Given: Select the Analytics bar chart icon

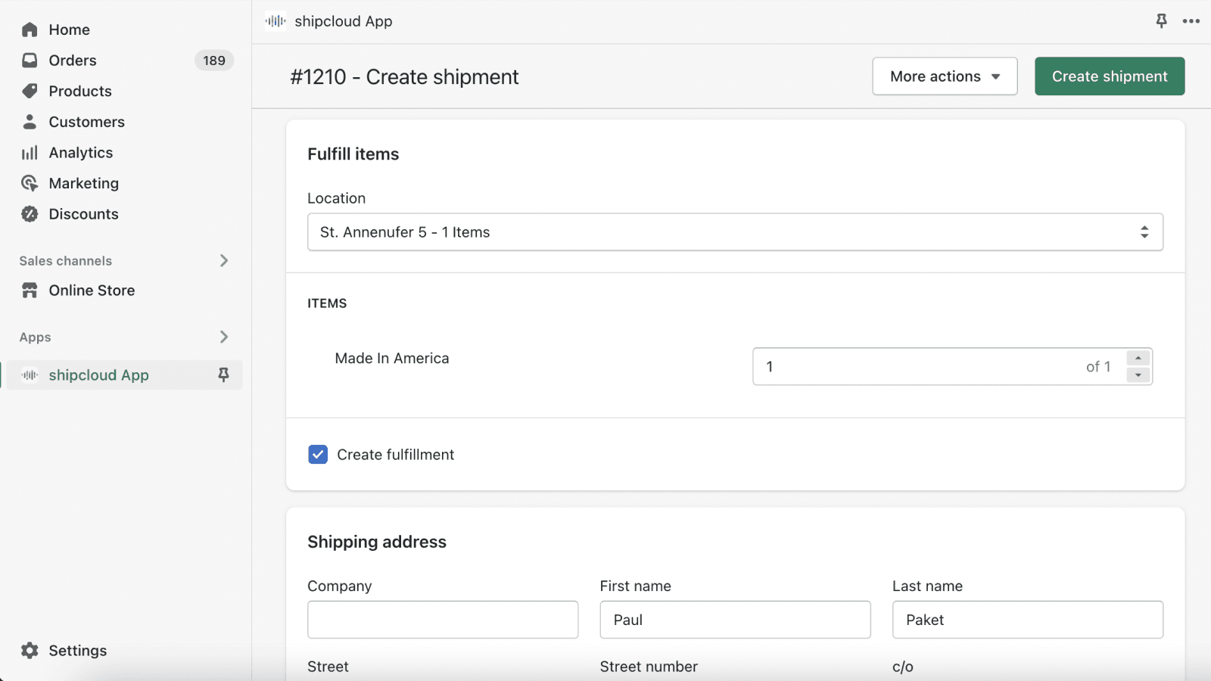Looking at the screenshot, I should (x=30, y=152).
